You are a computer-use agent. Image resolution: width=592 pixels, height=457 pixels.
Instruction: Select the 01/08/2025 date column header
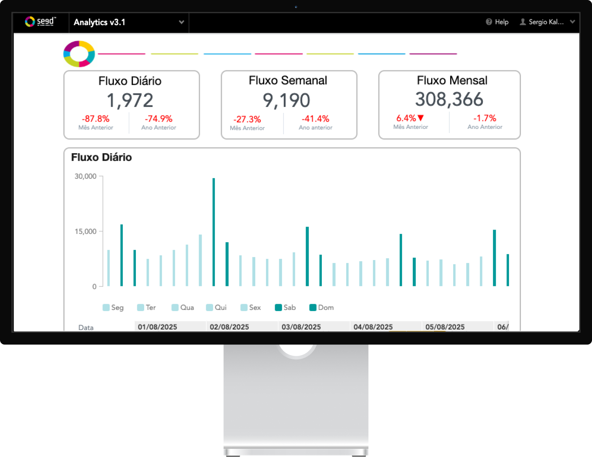tap(158, 327)
